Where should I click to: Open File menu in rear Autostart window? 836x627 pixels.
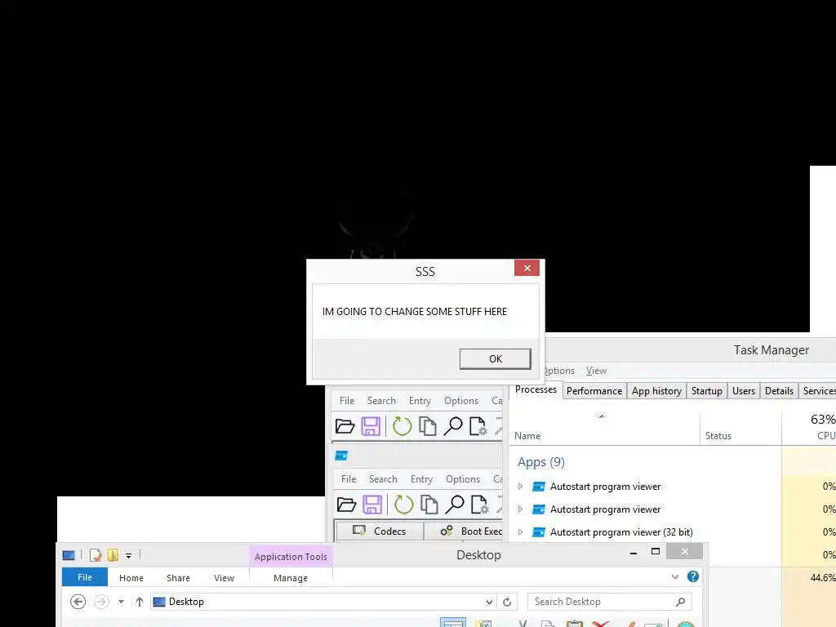[347, 400]
